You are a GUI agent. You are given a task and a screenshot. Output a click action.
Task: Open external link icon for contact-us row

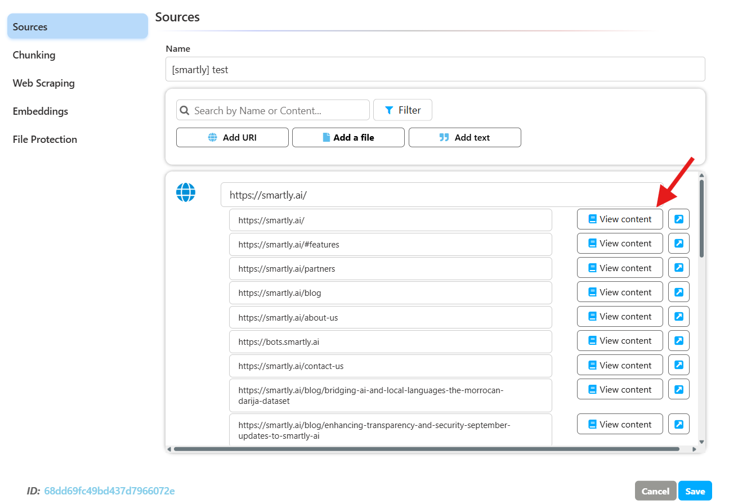(678, 365)
